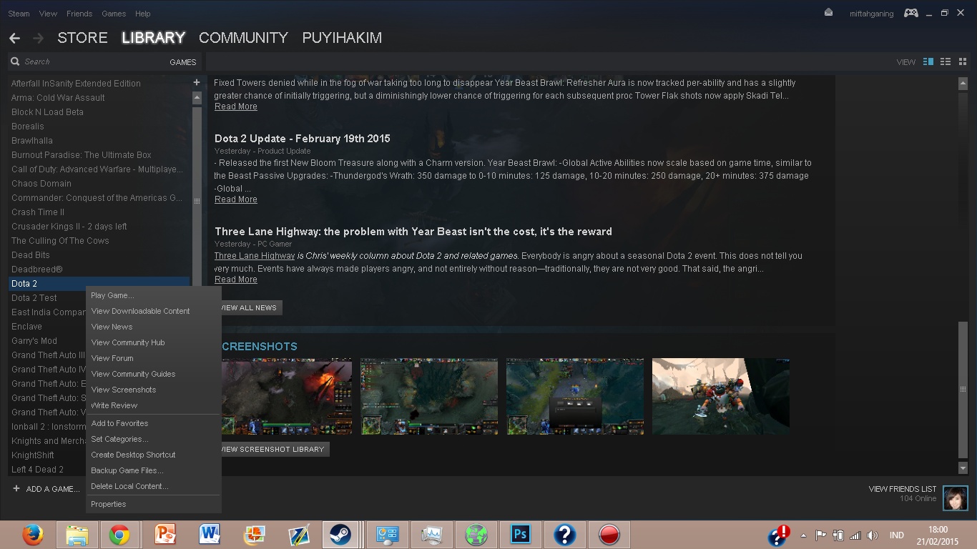Open File Explorer from the taskbar

pyautogui.click(x=77, y=535)
